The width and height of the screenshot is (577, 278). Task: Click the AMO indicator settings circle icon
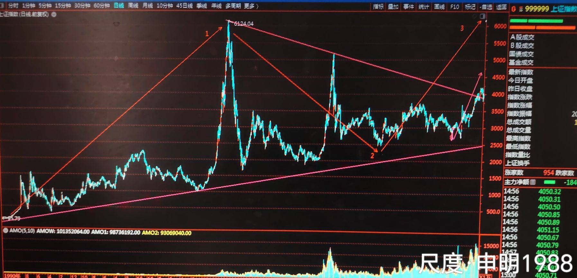click(x=5, y=230)
